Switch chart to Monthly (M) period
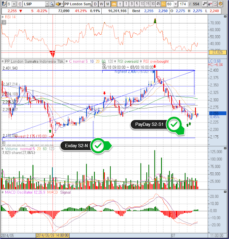The width and height of the screenshot is (229, 239). tap(108, 4)
